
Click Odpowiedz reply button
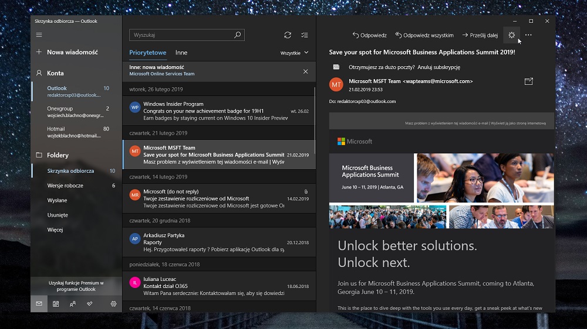(x=369, y=35)
